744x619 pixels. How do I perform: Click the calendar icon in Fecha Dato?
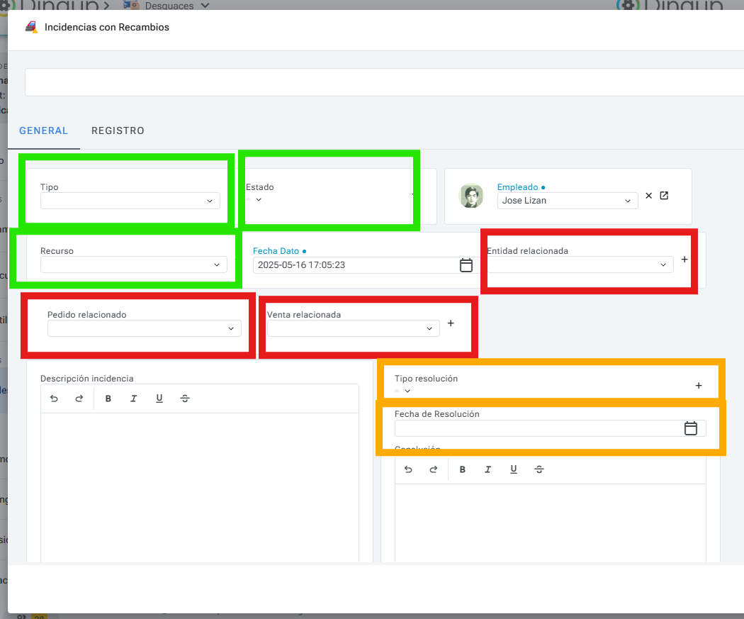point(466,265)
